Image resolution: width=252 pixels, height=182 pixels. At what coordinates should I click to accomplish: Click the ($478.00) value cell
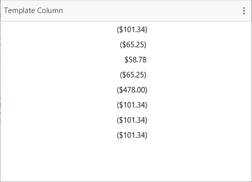tap(132, 90)
